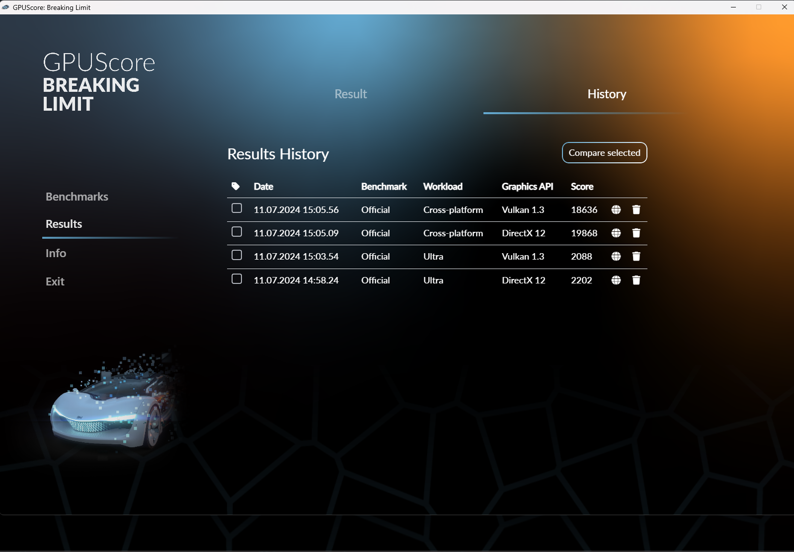The image size is (794, 552).
Task: Click the Score column header
Action: tap(582, 186)
